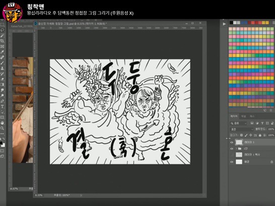275x206 pixels.
Task: Expand the 1단 layer group
Action: pos(236,149)
